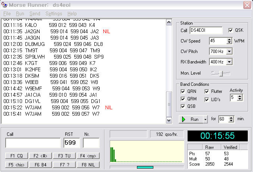253x172 pixels.
Task: Click the F3 TU button
Action: [64, 156]
